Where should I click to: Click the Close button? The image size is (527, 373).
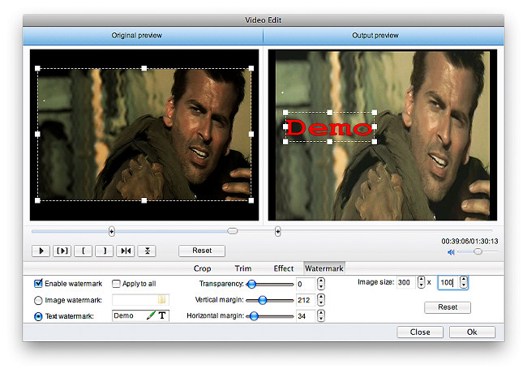pos(420,332)
